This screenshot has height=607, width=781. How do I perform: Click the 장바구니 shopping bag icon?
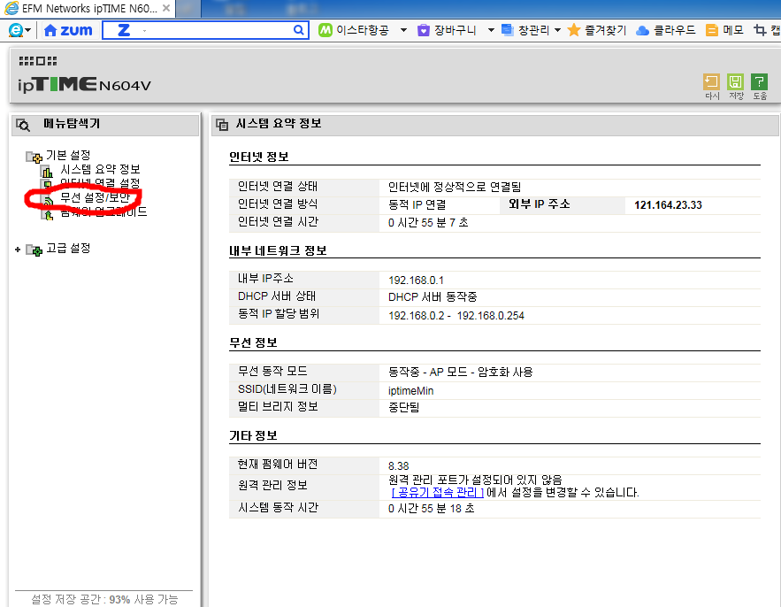(424, 30)
